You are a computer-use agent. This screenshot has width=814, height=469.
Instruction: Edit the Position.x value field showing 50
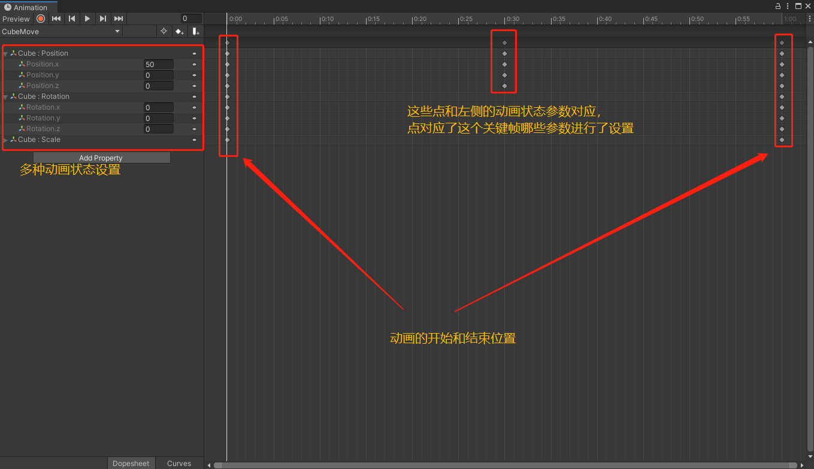159,64
